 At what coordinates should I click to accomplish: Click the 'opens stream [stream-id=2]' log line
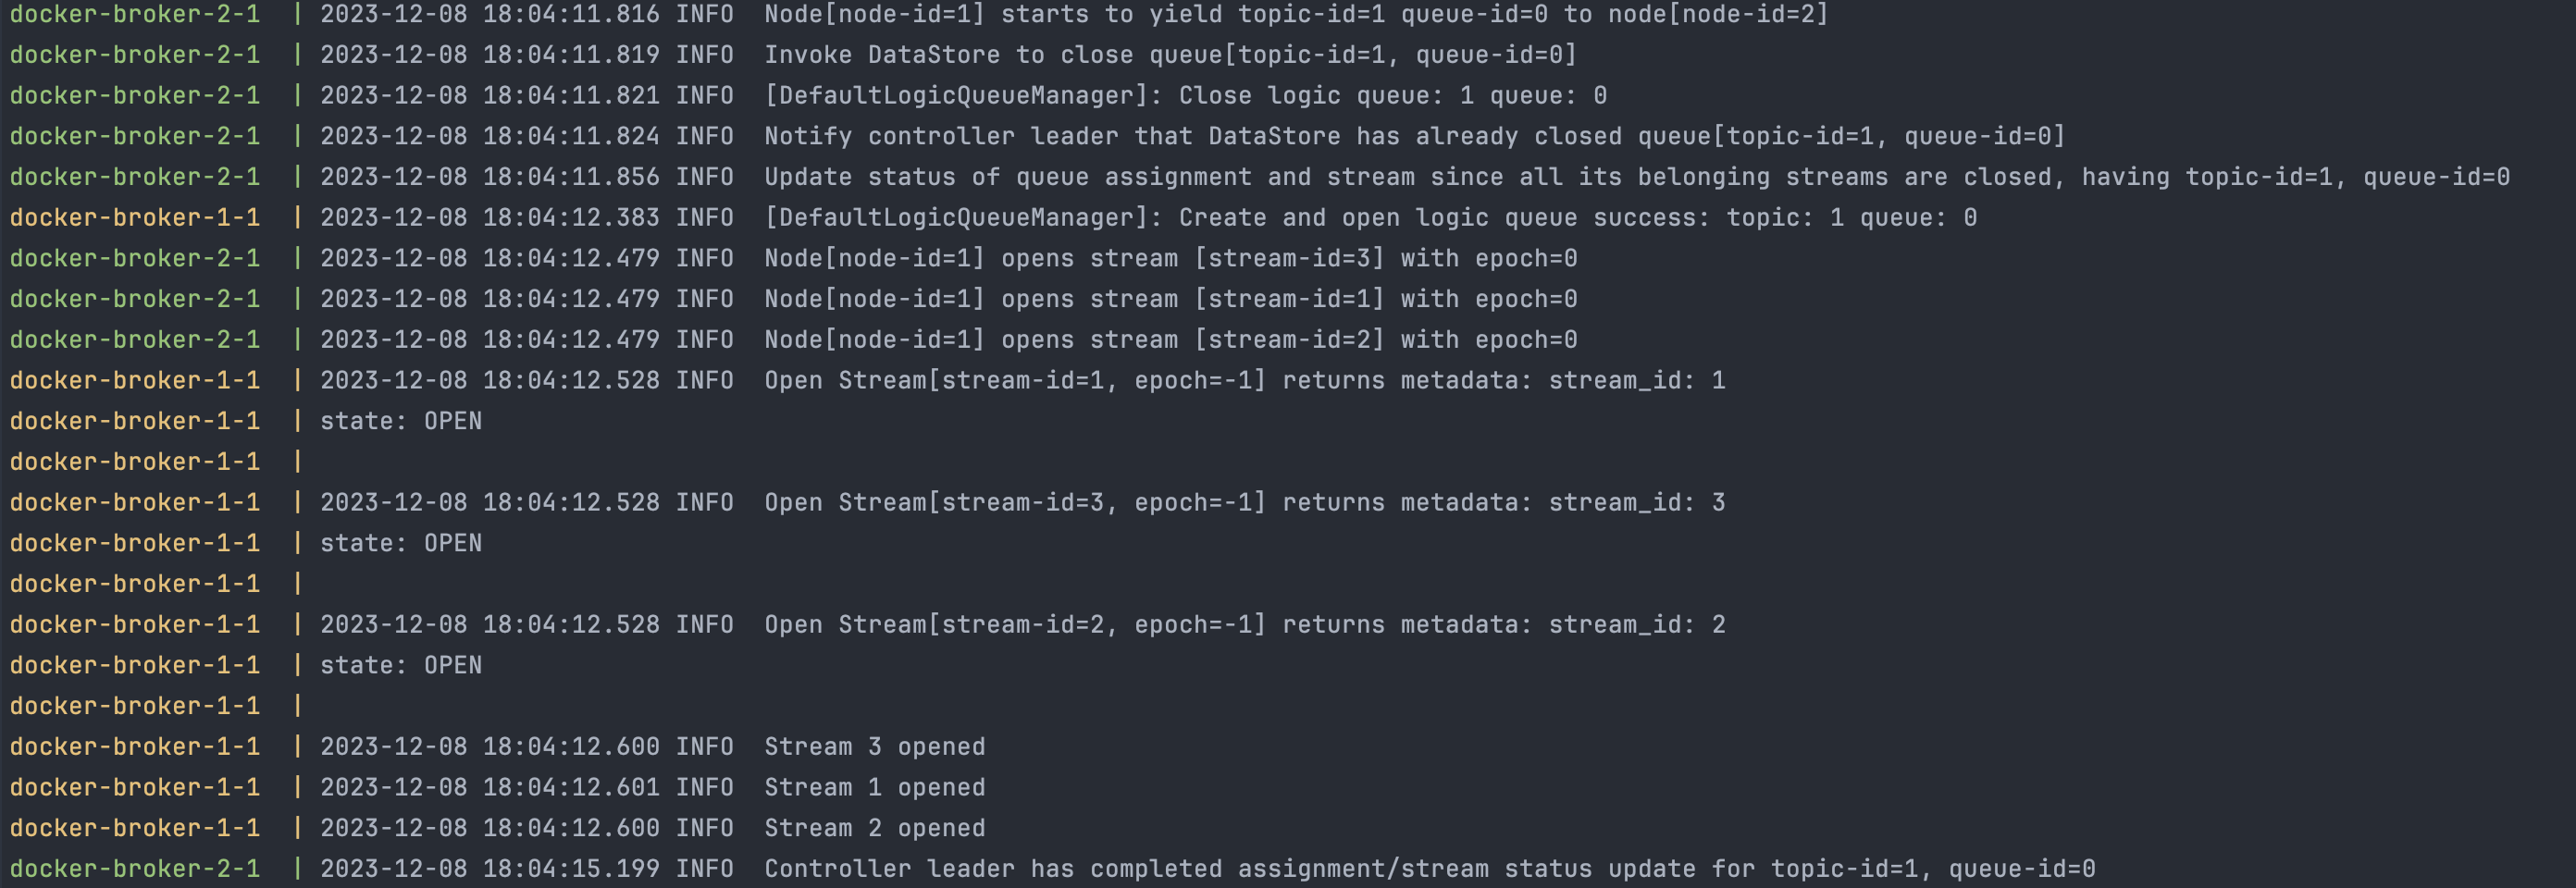[1171, 340]
